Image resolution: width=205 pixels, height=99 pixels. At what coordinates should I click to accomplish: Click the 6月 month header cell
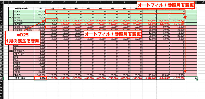100,9
